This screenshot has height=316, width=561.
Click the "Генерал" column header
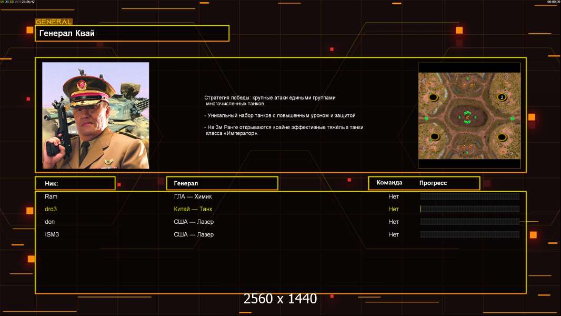click(x=222, y=183)
